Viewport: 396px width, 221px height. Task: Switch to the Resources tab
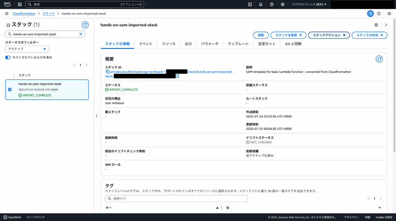coord(169,44)
